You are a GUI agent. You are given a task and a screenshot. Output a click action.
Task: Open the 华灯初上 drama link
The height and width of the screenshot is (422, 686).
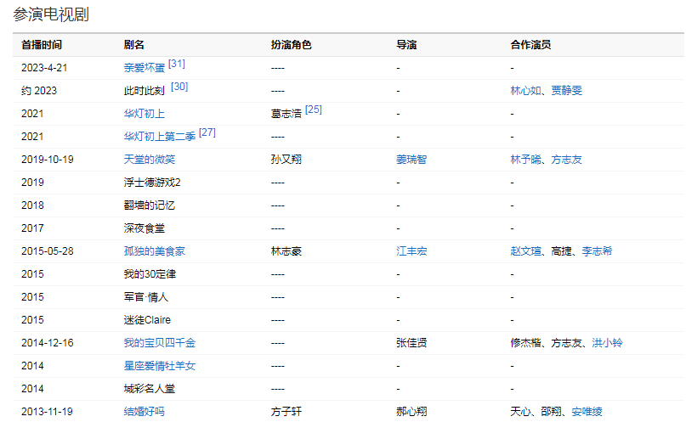coord(145,114)
